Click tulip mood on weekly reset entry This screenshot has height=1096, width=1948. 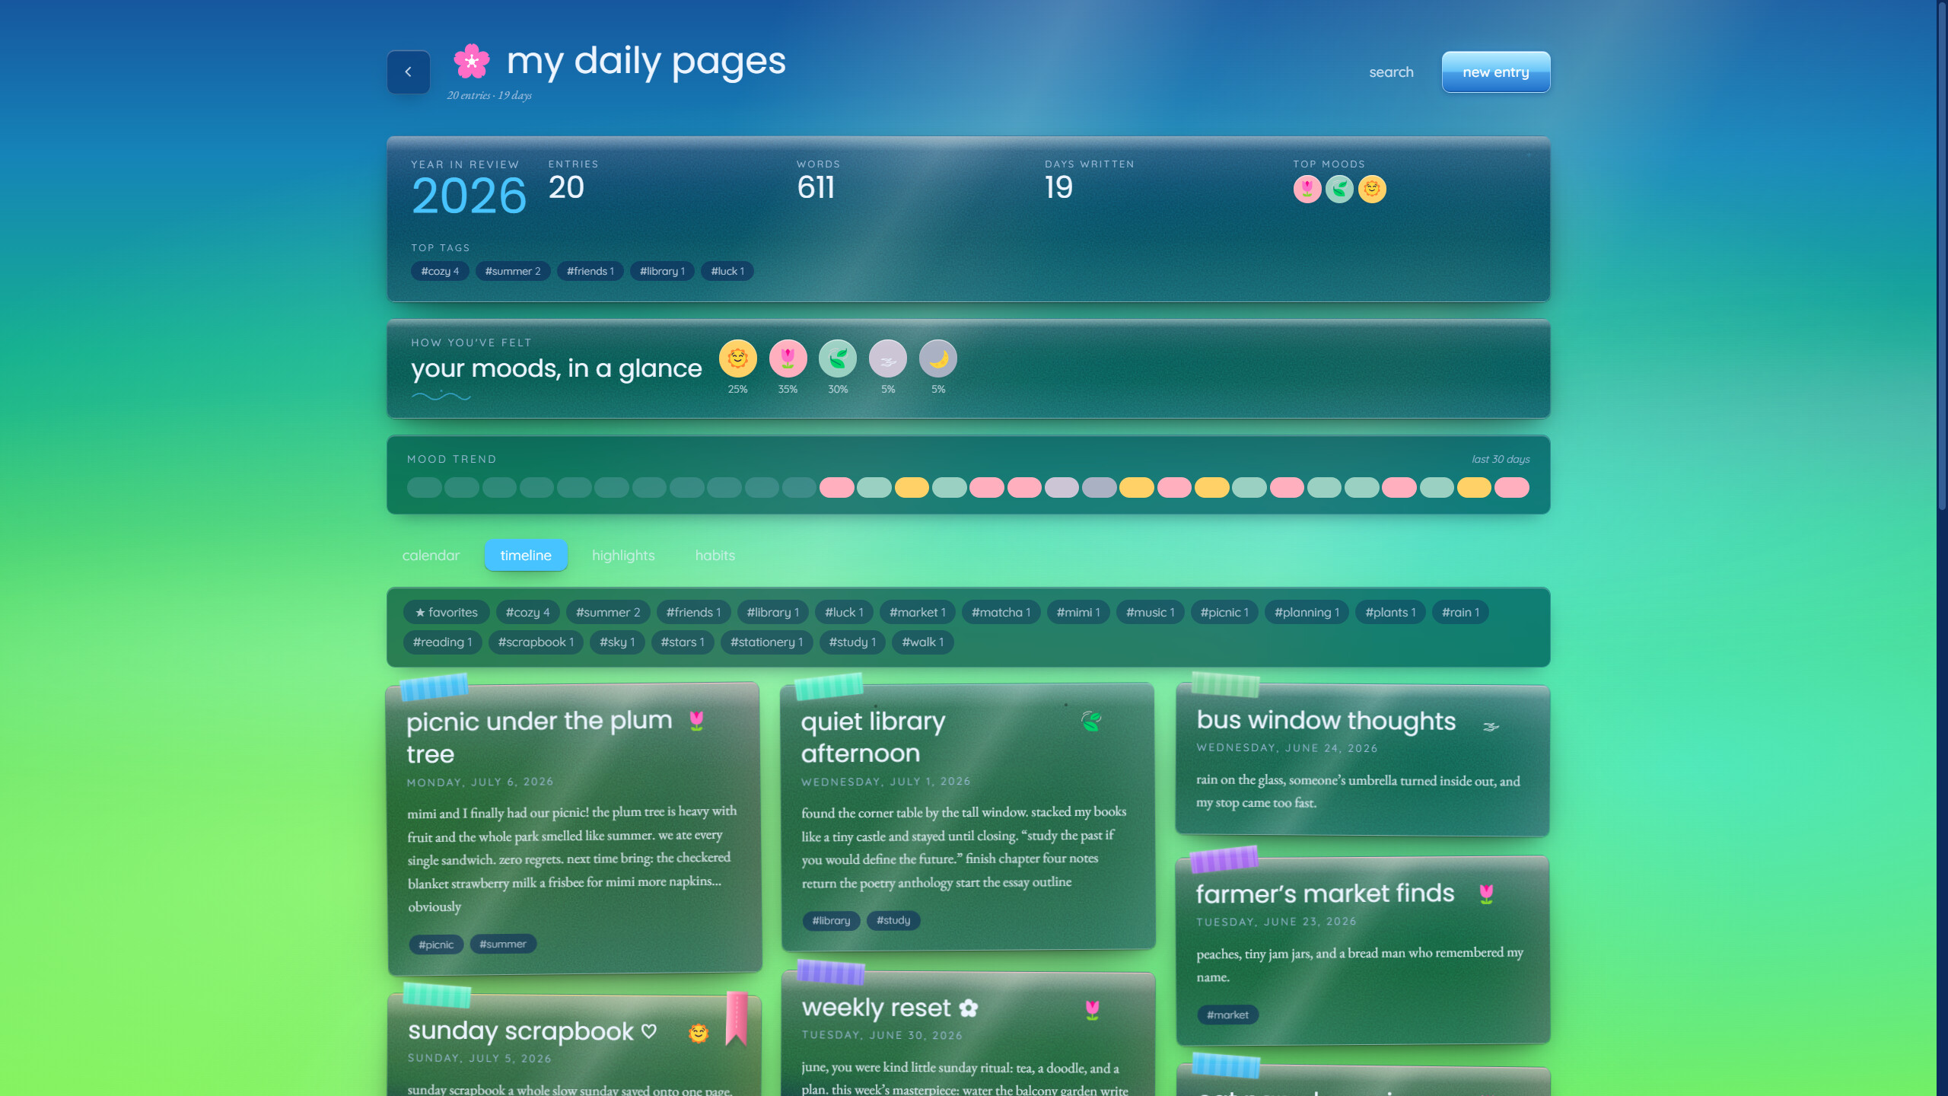point(1092,1010)
